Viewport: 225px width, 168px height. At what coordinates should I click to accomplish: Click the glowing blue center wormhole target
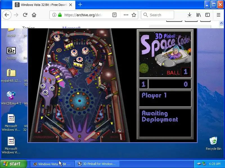tap(79, 101)
